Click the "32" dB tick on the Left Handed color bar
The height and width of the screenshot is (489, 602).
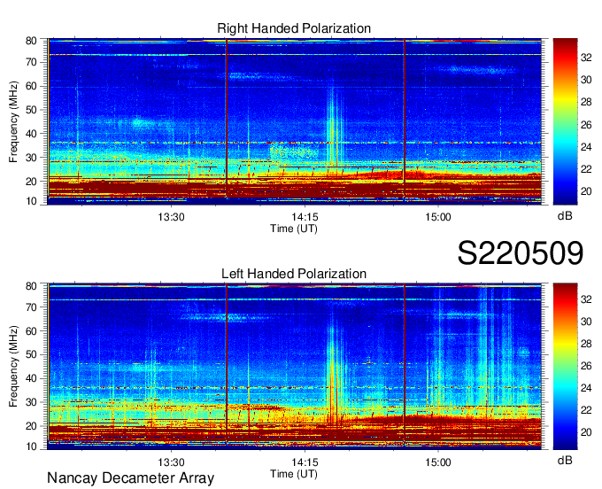point(586,299)
